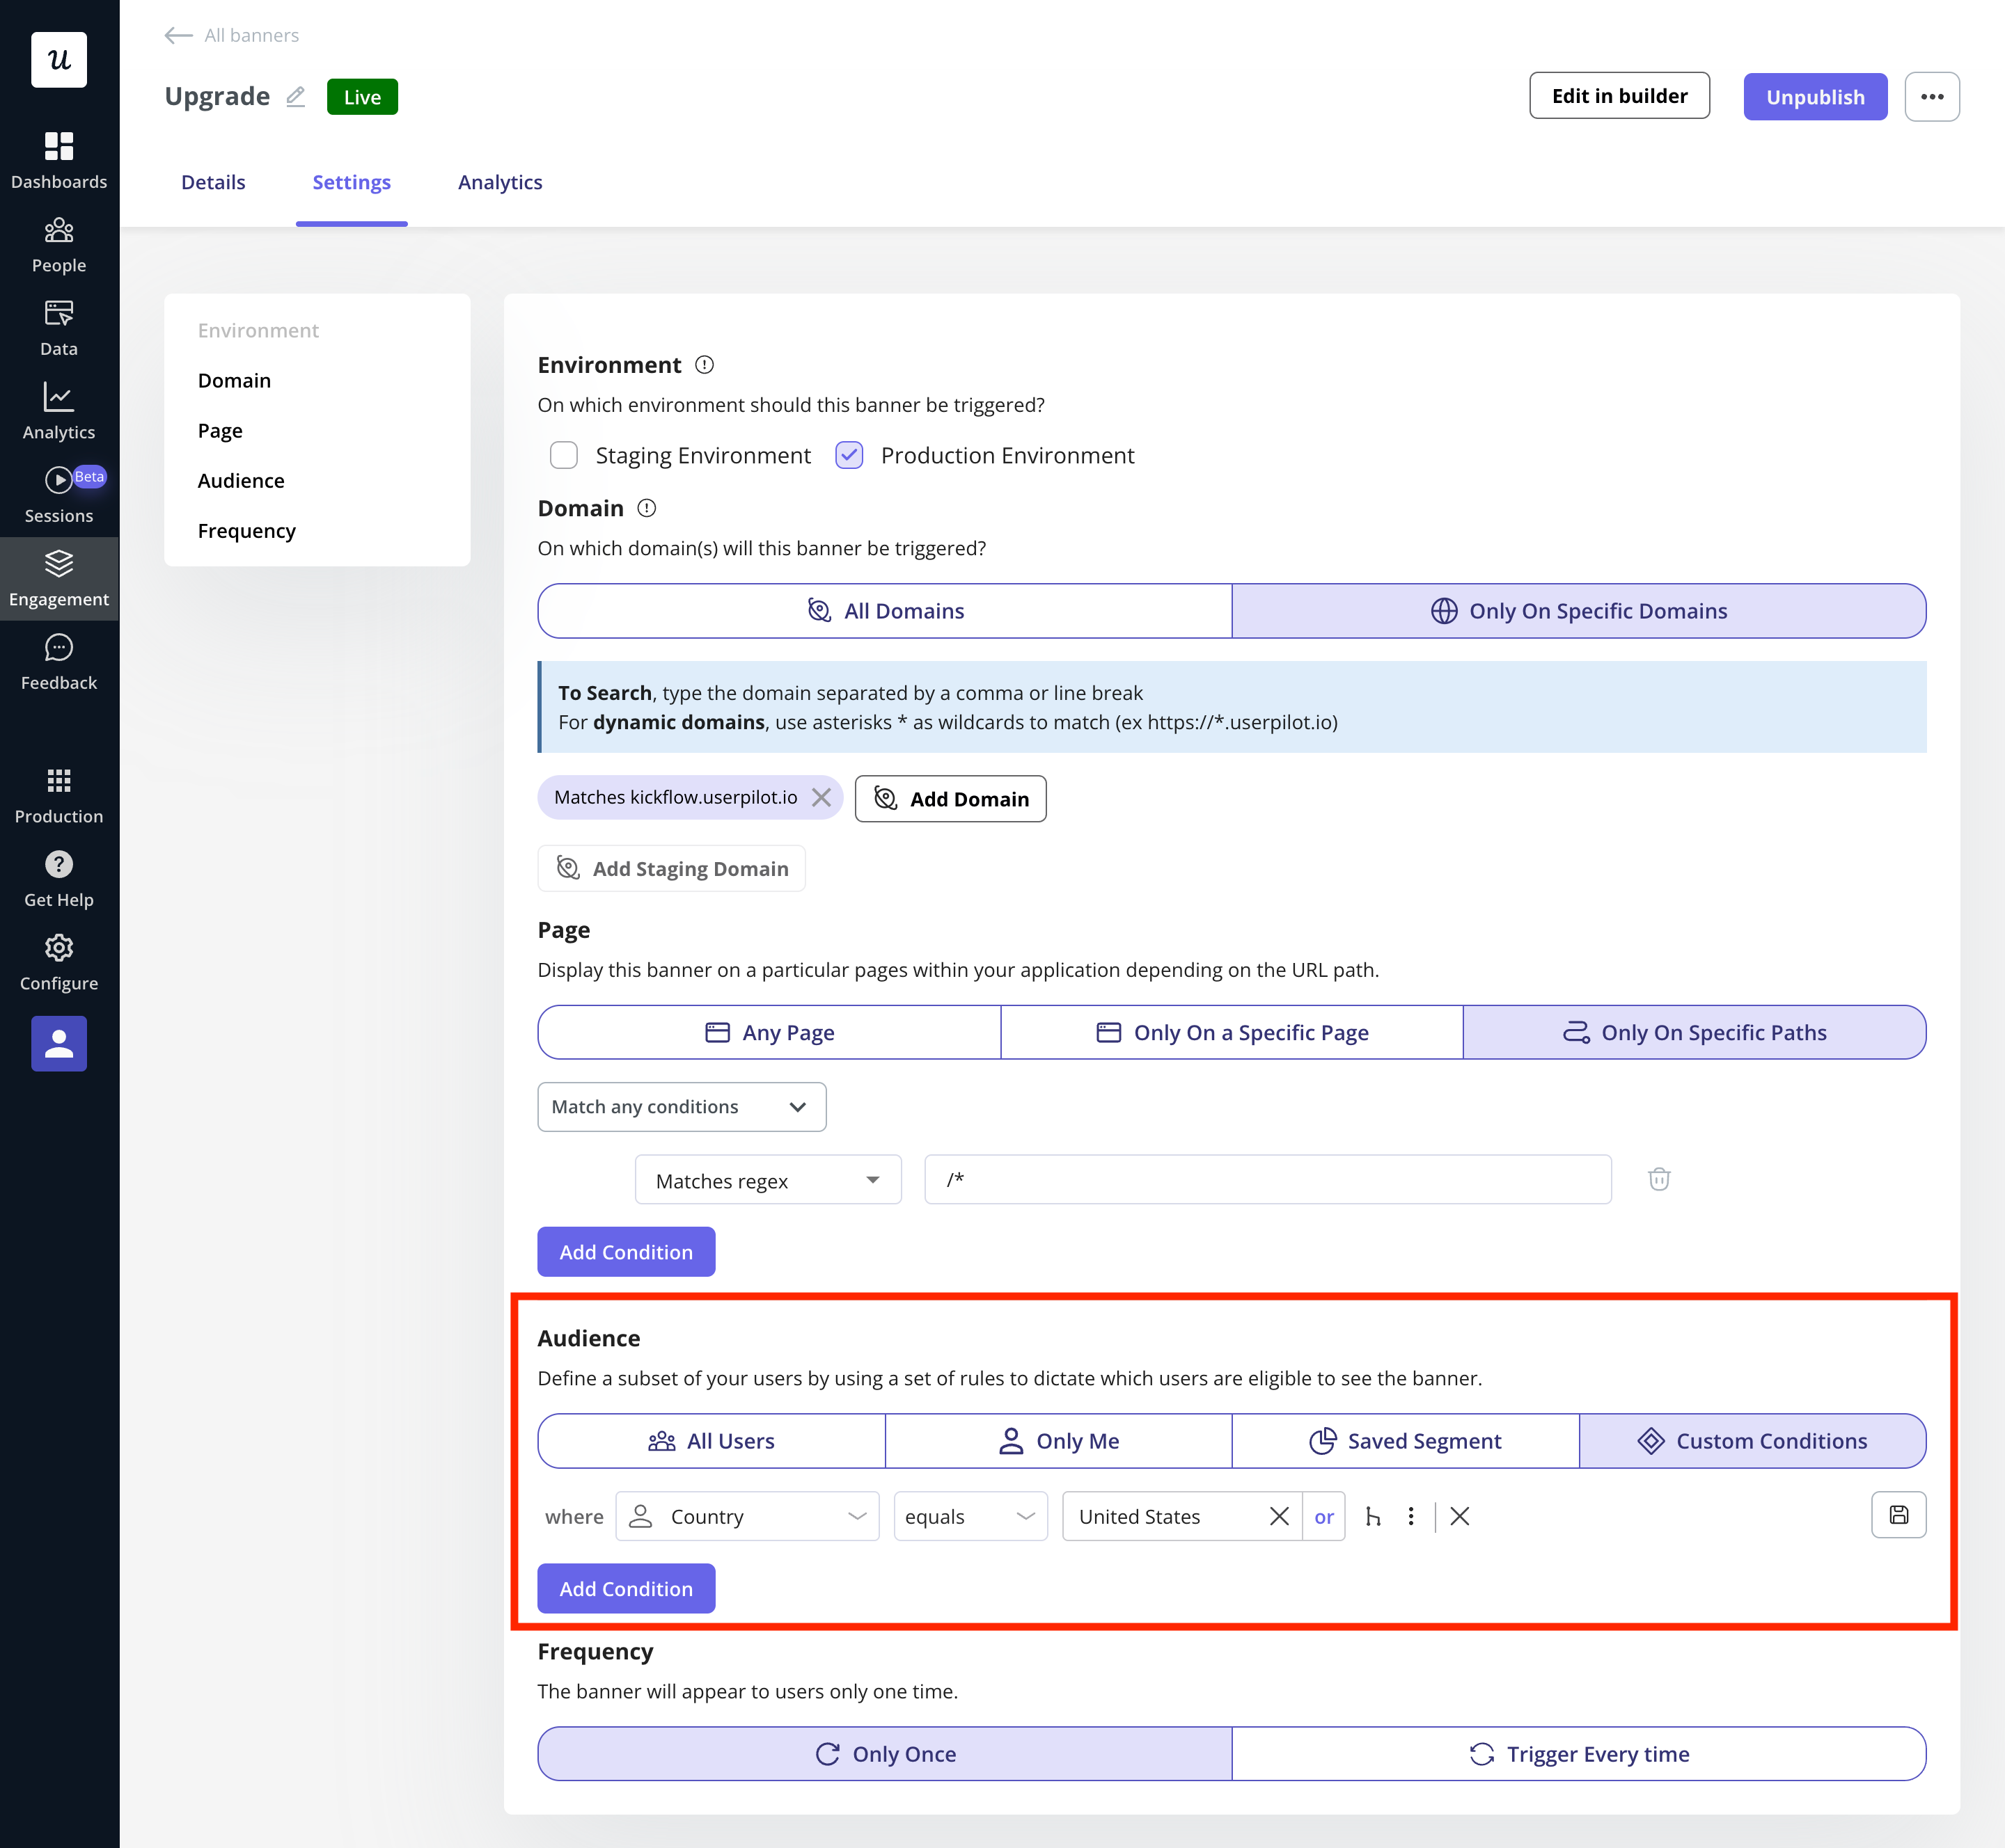The width and height of the screenshot is (2005, 1848).
Task: Click Edit in builder button
Action: click(x=1619, y=96)
